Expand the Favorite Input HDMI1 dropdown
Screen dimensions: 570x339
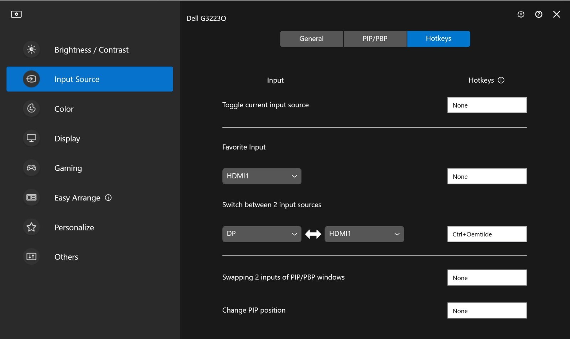coord(262,176)
